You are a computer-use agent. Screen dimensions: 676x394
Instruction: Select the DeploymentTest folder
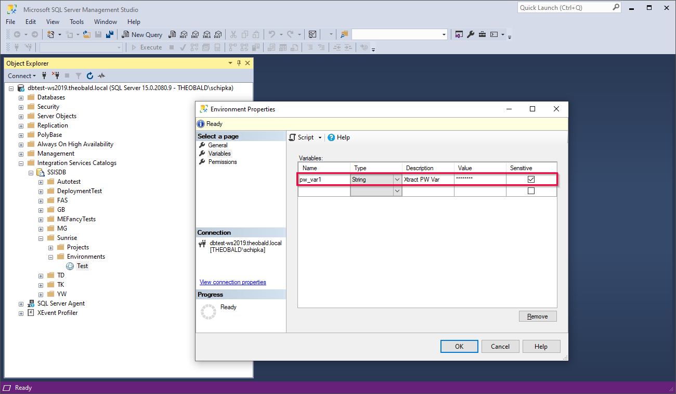click(79, 191)
